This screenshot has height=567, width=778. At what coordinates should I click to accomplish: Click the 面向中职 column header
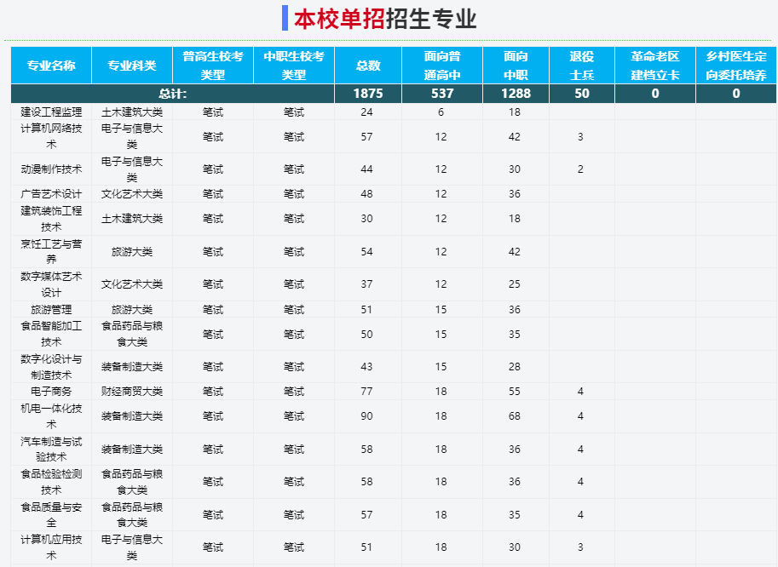point(516,66)
